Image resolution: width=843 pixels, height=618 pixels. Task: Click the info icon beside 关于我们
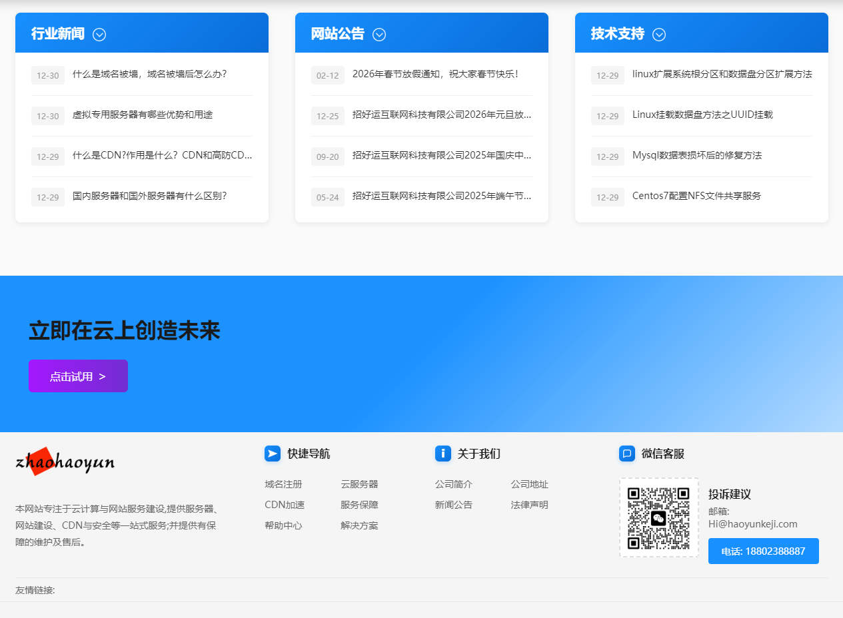coord(443,454)
